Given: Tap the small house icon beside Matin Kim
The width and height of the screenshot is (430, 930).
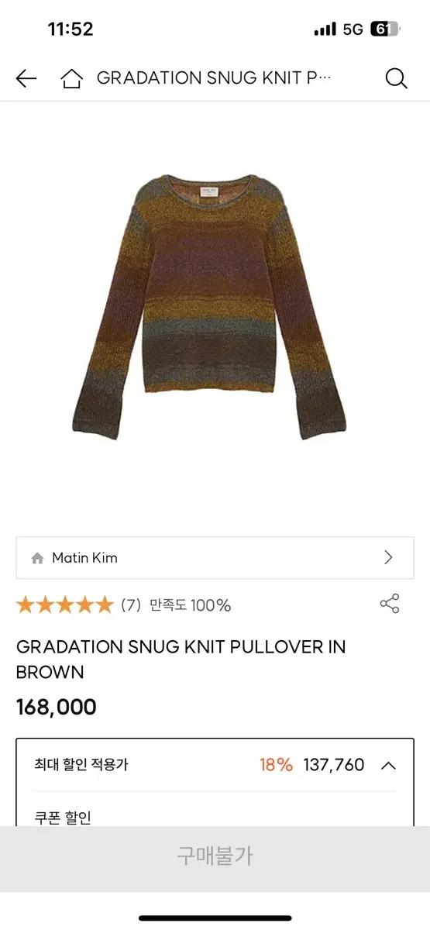Looking at the screenshot, I should (37, 558).
